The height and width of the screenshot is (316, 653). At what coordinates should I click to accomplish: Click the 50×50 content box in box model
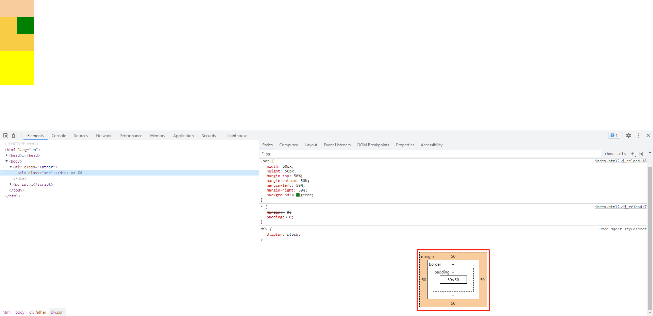click(453, 280)
